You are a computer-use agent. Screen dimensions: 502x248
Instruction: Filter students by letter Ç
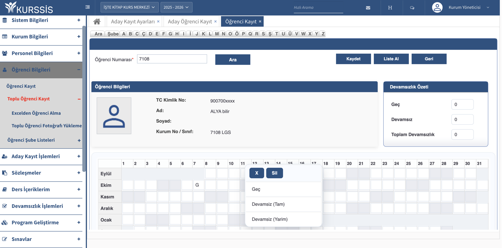click(x=144, y=34)
